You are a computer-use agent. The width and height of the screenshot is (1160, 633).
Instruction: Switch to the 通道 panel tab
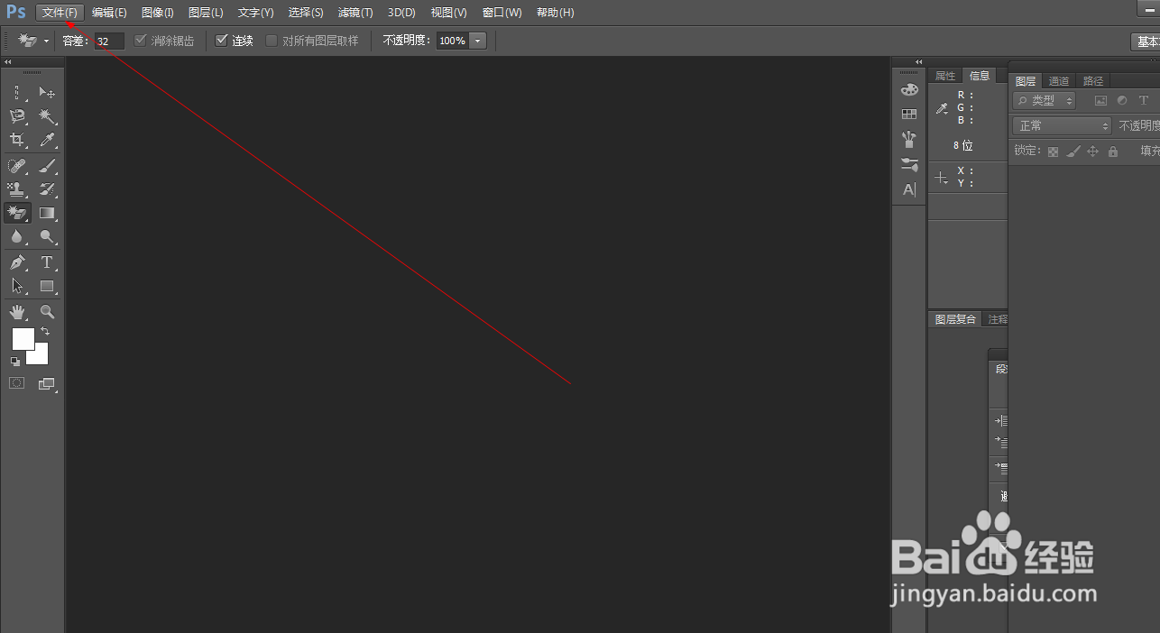pyautogui.click(x=1059, y=80)
